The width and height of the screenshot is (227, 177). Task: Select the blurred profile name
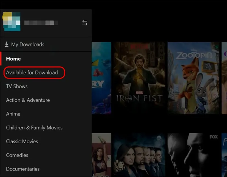pyautogui.click(x=41, y=23)
